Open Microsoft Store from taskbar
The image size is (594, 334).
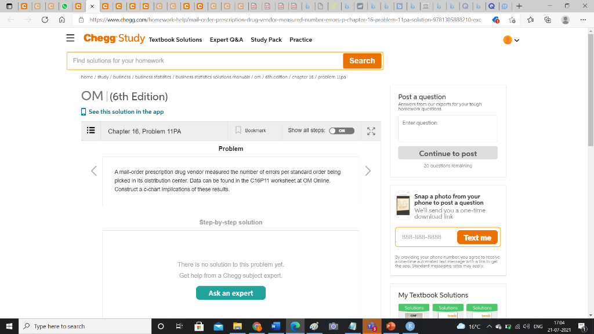point(199,326)
